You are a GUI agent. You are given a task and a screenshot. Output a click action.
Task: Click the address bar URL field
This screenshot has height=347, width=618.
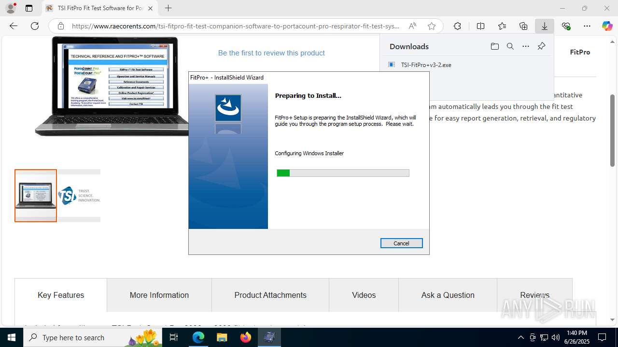click(236, 26)
